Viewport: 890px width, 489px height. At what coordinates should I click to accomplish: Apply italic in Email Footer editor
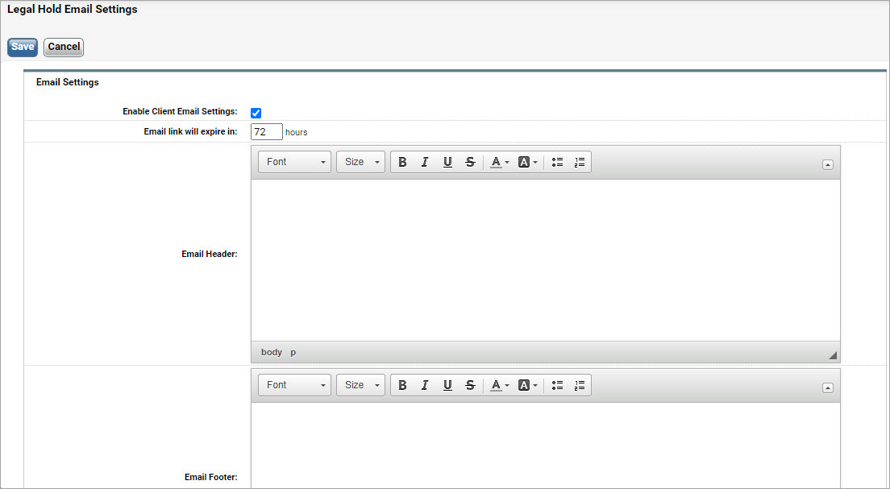pos(425,385)
